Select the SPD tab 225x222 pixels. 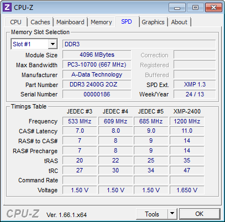[127, 21]
